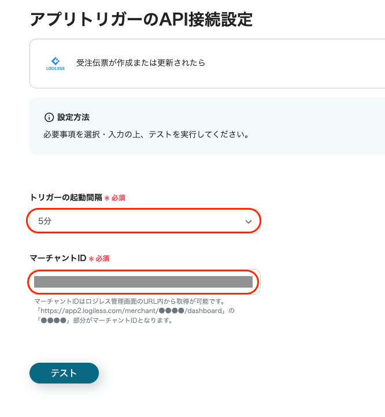Click the 設定方法 heading text
This screenshot has width=385, height=417.
73,117
